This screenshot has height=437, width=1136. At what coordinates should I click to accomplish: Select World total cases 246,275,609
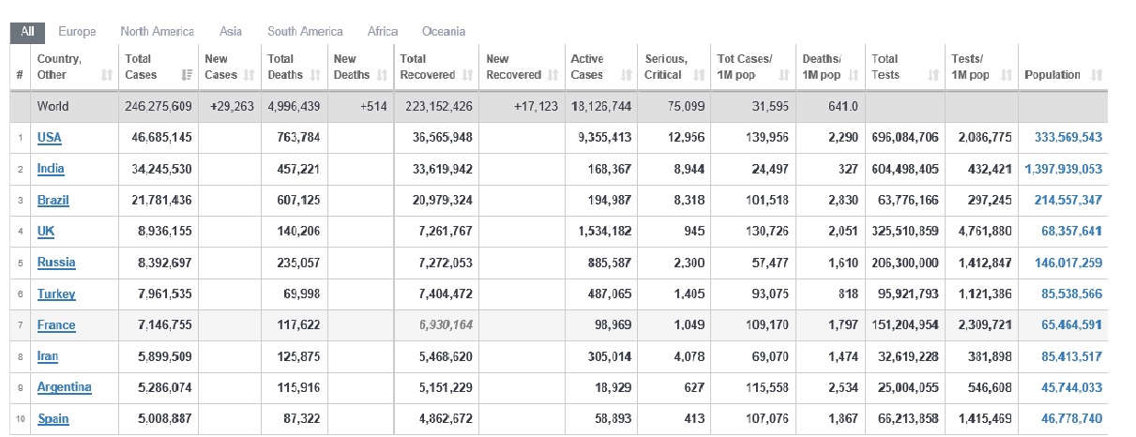click(x=159, y=107)
